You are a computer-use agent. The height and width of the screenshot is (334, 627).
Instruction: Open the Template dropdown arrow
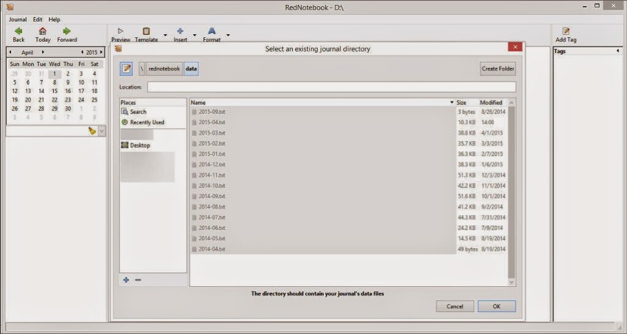coord(165,35)
